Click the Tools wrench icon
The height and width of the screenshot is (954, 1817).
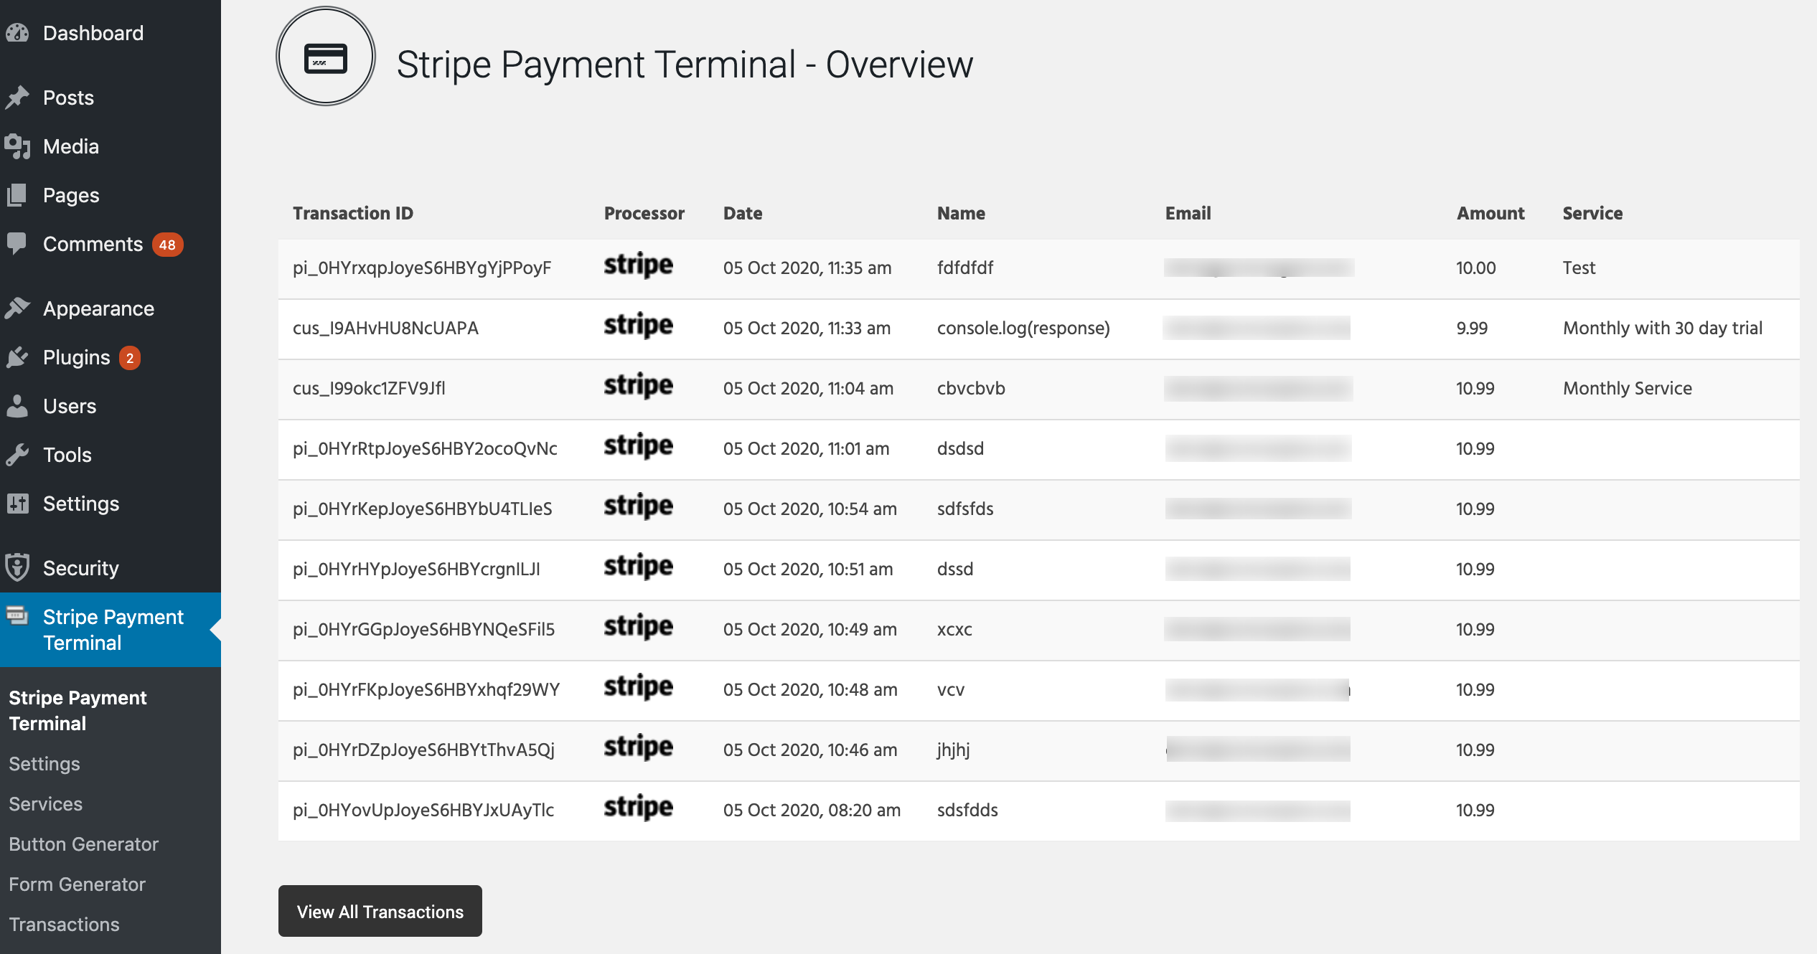click(x=17, y=455)
